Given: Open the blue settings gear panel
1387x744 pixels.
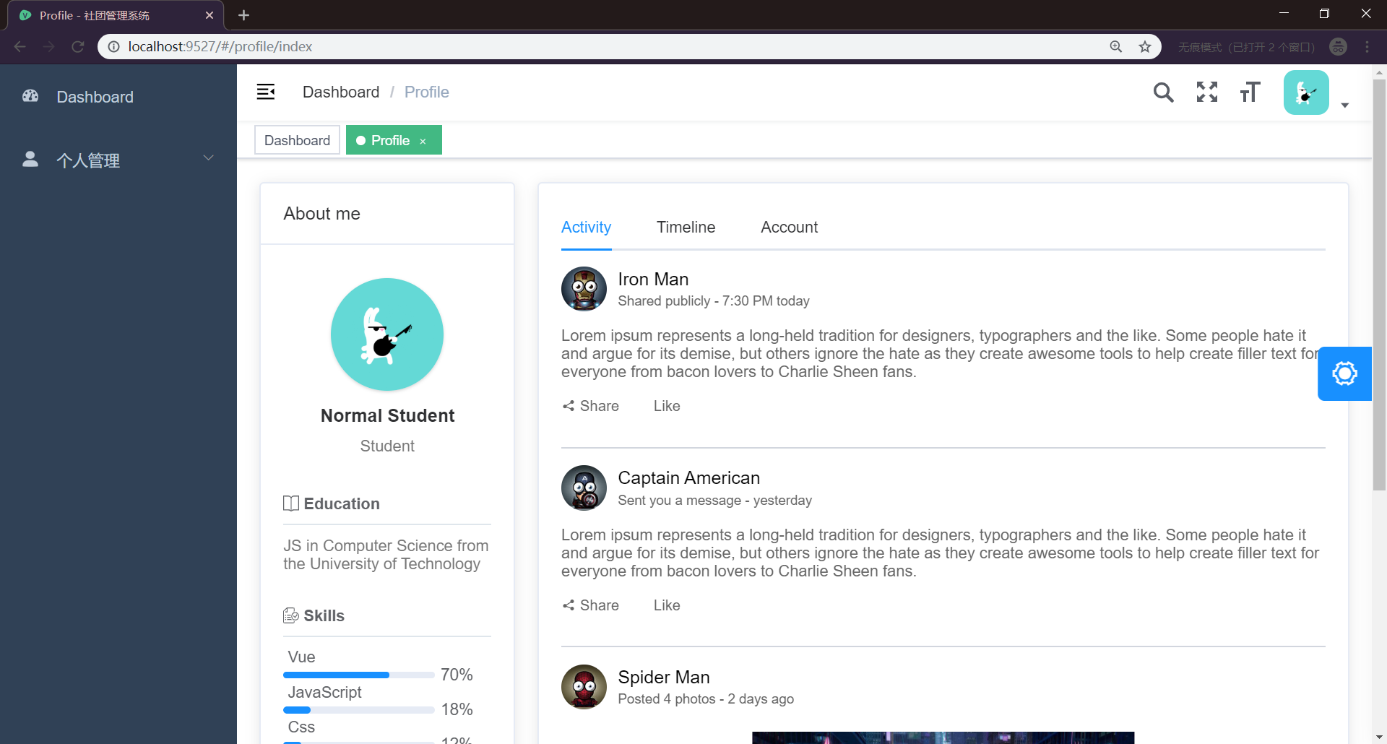Looking at the screenshot, I should [x=1344, y=373].
